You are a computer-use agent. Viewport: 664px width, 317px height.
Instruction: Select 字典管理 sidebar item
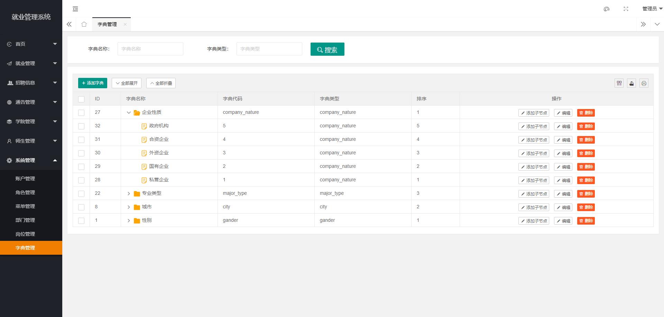coord(31,248)
